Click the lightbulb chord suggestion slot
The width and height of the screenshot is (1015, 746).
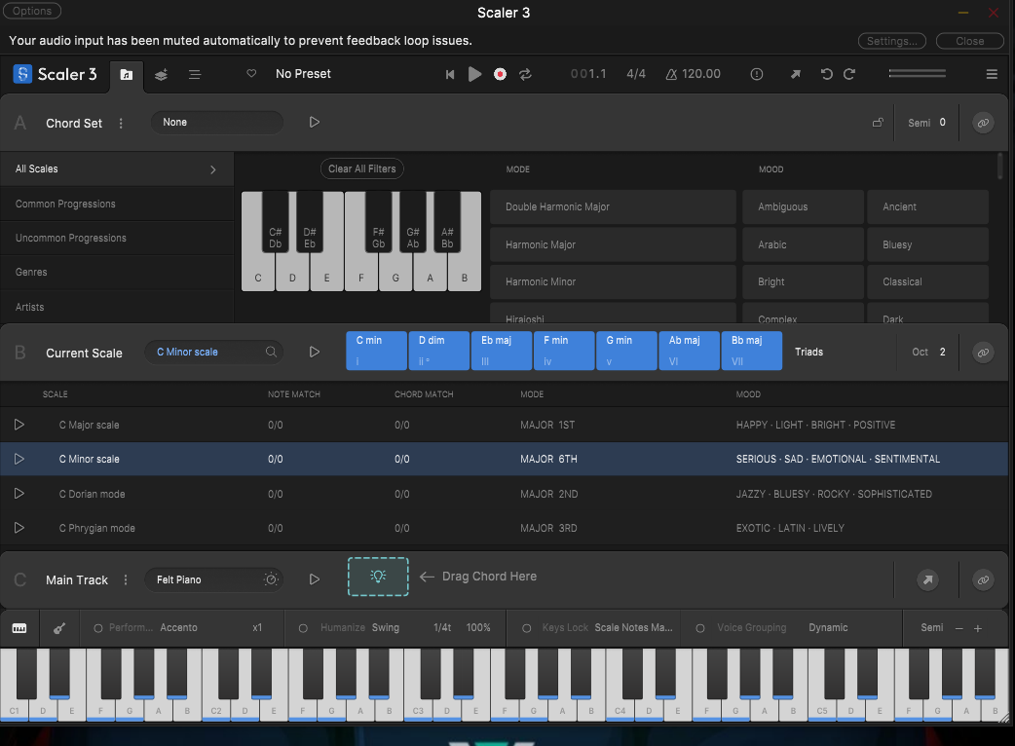378,577
